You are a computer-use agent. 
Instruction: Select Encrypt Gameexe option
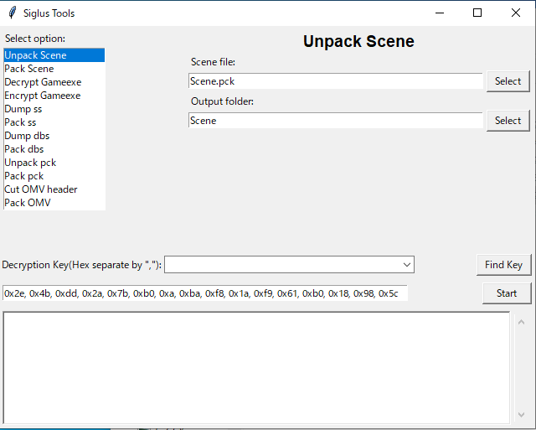[x=43, y=96]
